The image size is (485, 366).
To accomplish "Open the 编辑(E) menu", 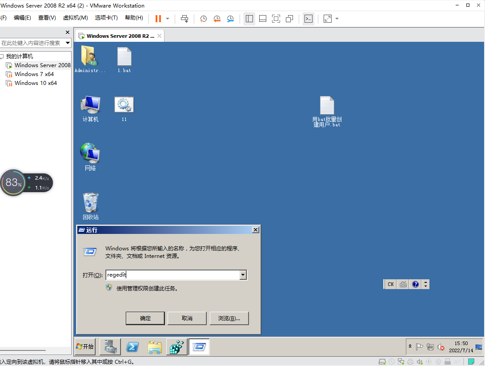I will point(22,18).
